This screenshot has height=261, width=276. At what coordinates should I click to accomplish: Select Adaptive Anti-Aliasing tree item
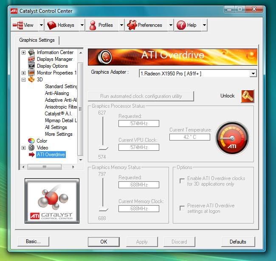pyautogui.click(x=61, y=100)
